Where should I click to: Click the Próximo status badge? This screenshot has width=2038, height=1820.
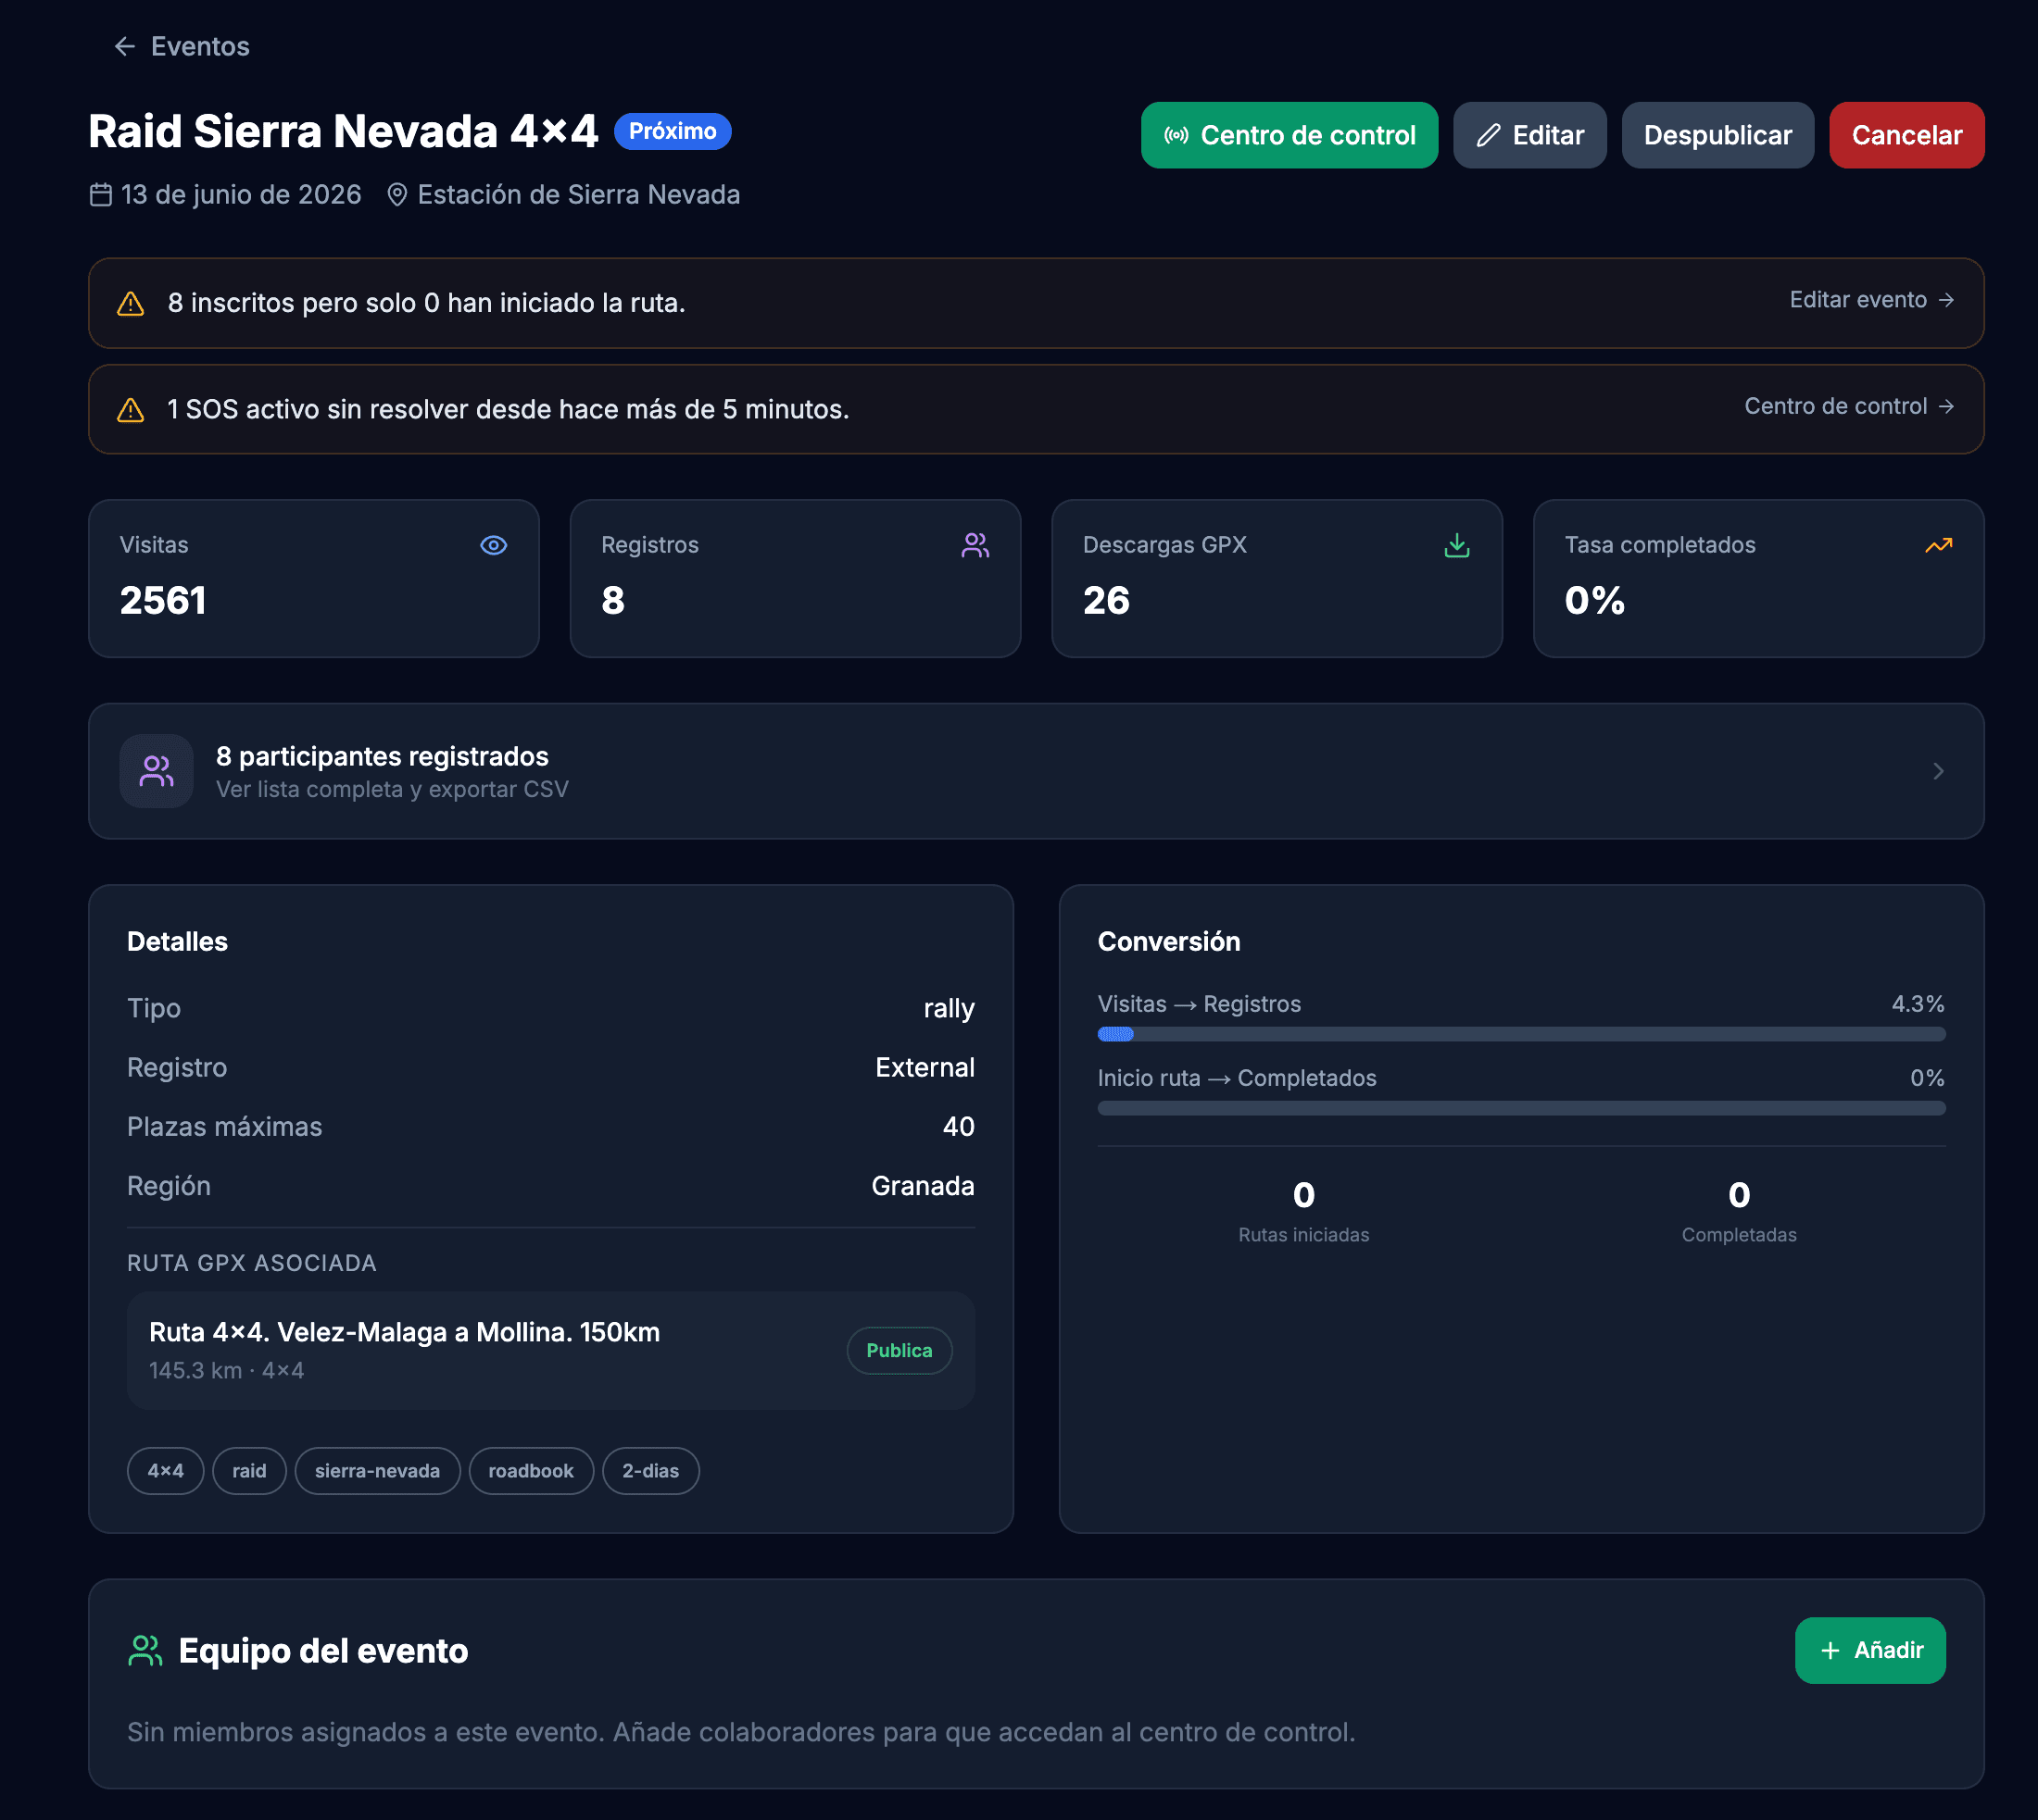point(673,131)
